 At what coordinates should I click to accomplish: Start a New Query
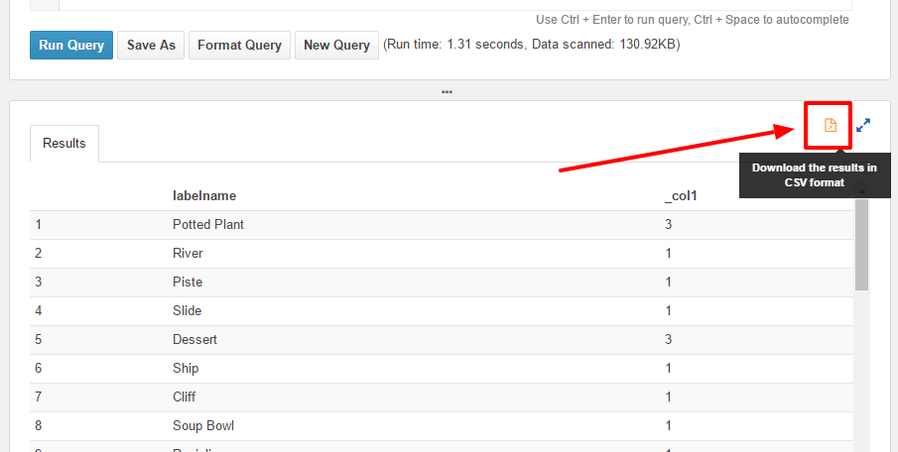tap(336, 46)
